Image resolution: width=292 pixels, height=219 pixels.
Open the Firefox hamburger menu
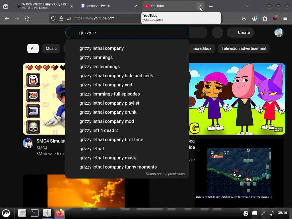285,19
